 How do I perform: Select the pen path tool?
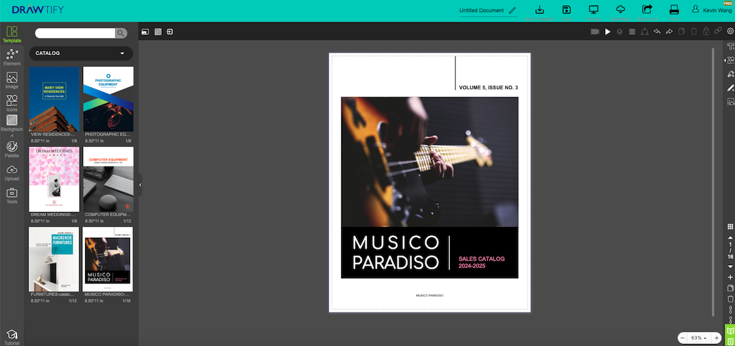[730, 74]
